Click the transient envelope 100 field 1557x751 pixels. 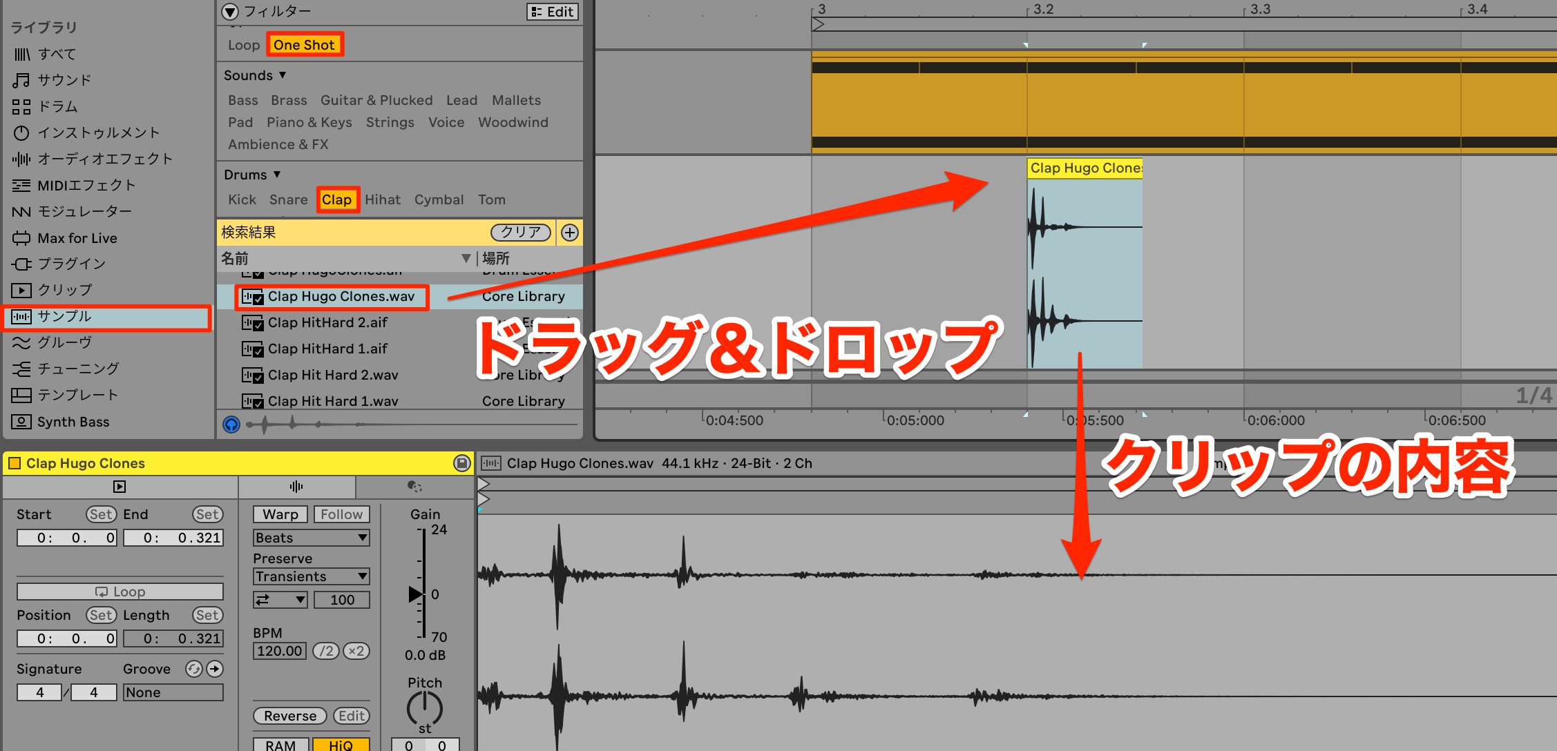(342, 600)
